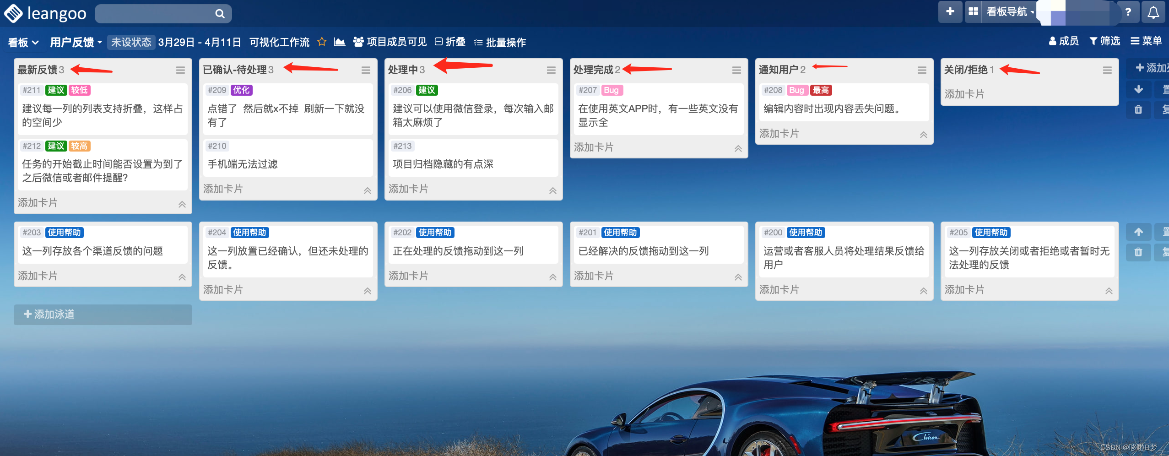Click the notification bell icon

tap(1153, 12)
